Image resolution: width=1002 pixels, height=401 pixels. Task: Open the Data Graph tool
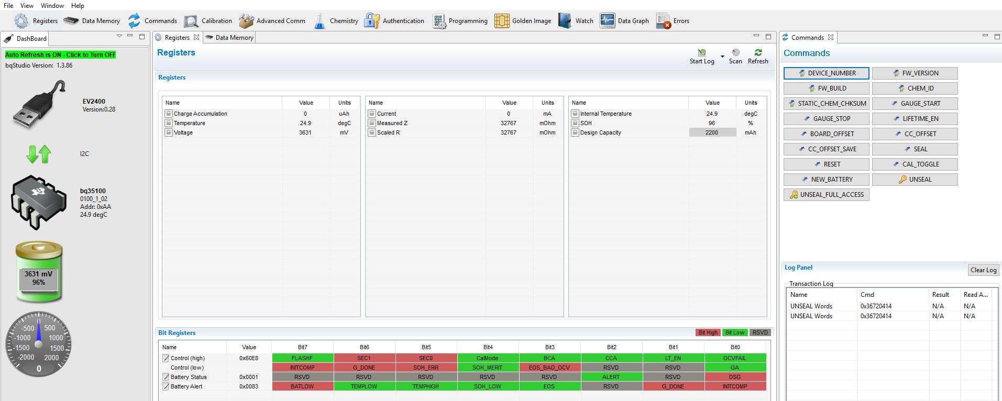click(624, 21)
